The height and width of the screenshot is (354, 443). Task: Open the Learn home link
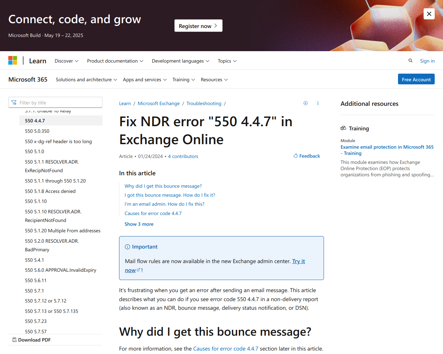point(38,61)
